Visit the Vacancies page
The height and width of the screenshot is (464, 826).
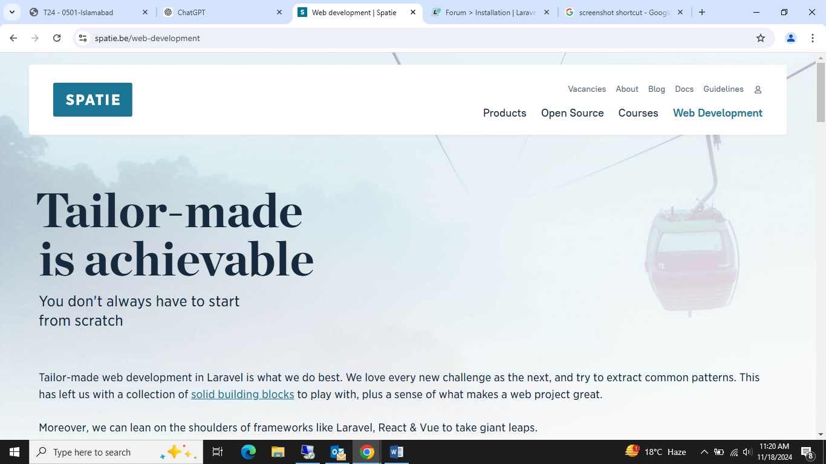point(587,89)
